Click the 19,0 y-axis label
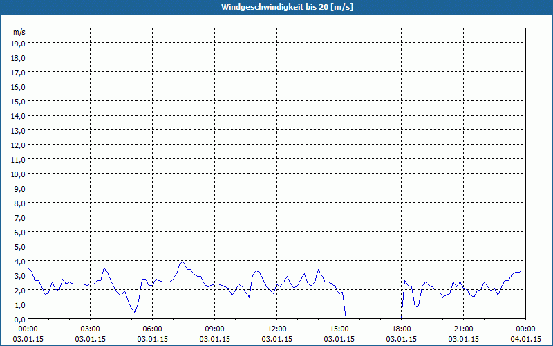 pos(19,43)
